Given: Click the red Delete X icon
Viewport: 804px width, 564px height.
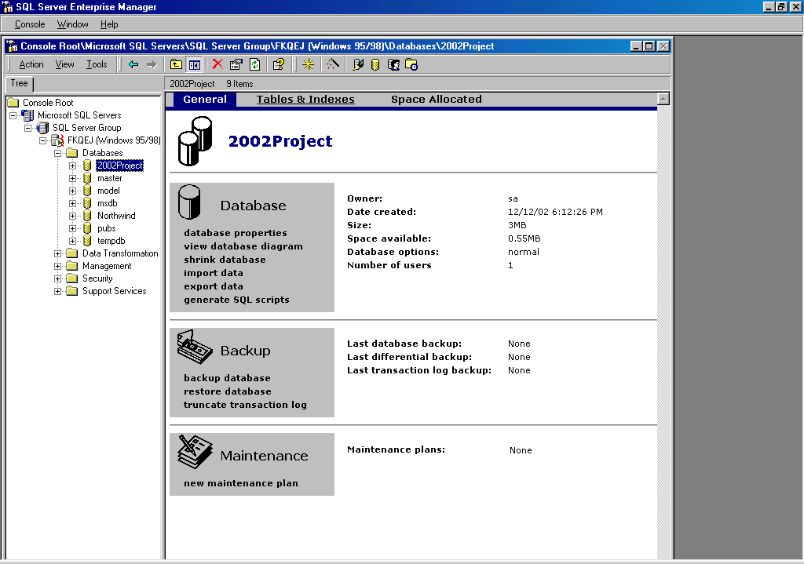Looking at the screenshot, I should coord(217,64).
